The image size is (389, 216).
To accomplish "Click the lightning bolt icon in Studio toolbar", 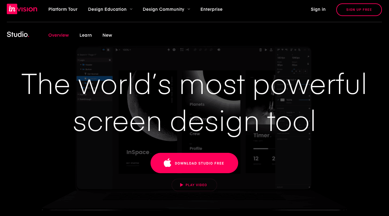I will click(x=169, y=50).
